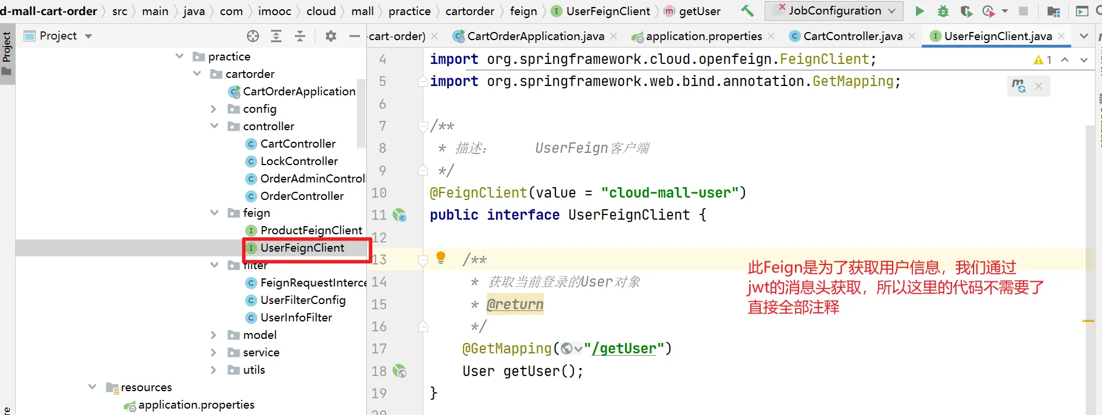Collapse the cartorder folder
Viewport: 1102px width, 415px height.
(x=197, y=74)
